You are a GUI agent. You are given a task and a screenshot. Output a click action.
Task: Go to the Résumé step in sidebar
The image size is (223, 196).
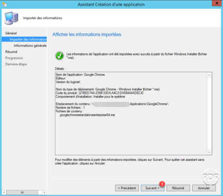tap(11, 52)
